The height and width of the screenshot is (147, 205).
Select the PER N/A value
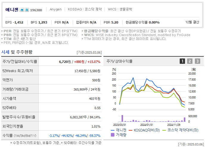click(x=65, y=22)
